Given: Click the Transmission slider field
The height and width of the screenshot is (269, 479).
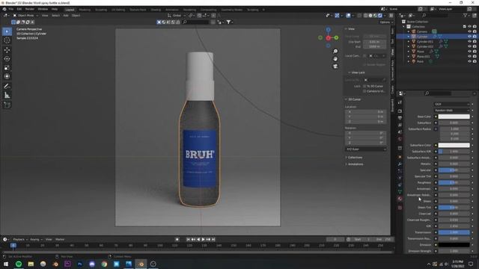Looking at the screenshot, I should (454, 232).
